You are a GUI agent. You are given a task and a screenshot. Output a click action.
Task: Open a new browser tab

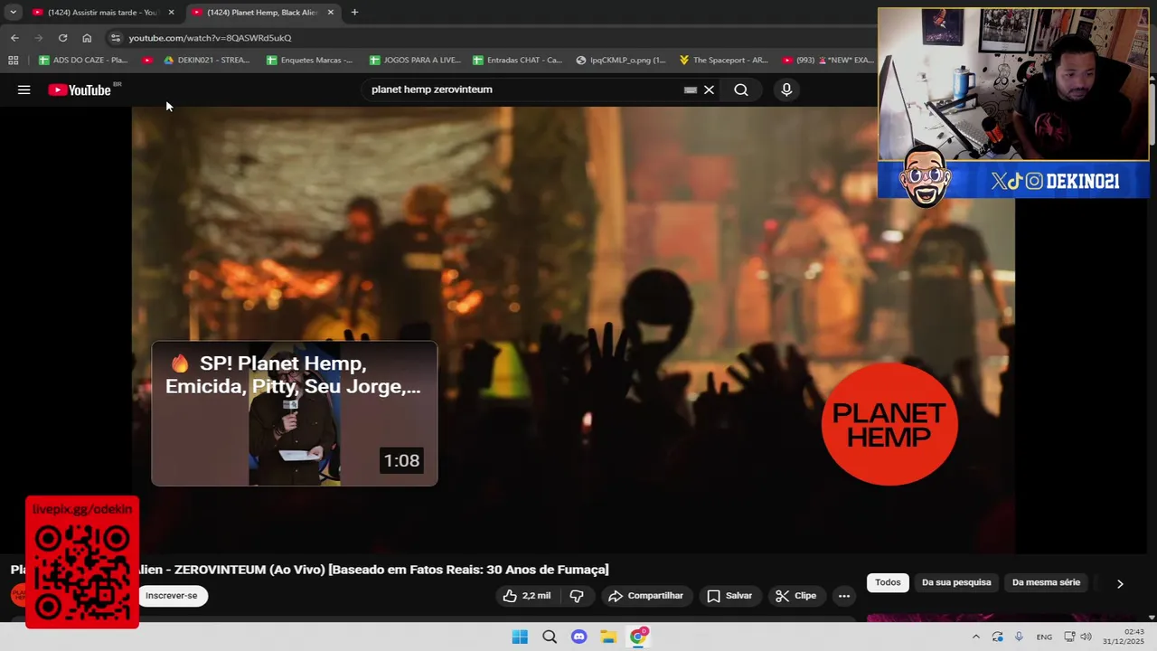(x=354, y=13)
